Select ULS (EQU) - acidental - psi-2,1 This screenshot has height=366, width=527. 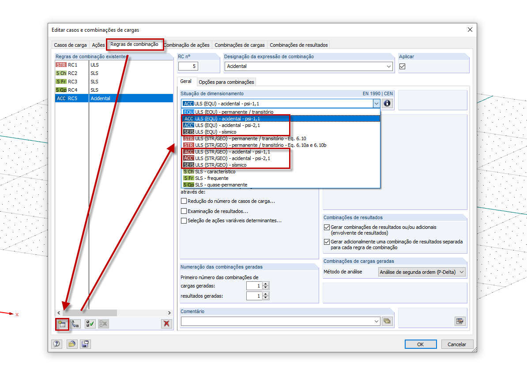281,125
